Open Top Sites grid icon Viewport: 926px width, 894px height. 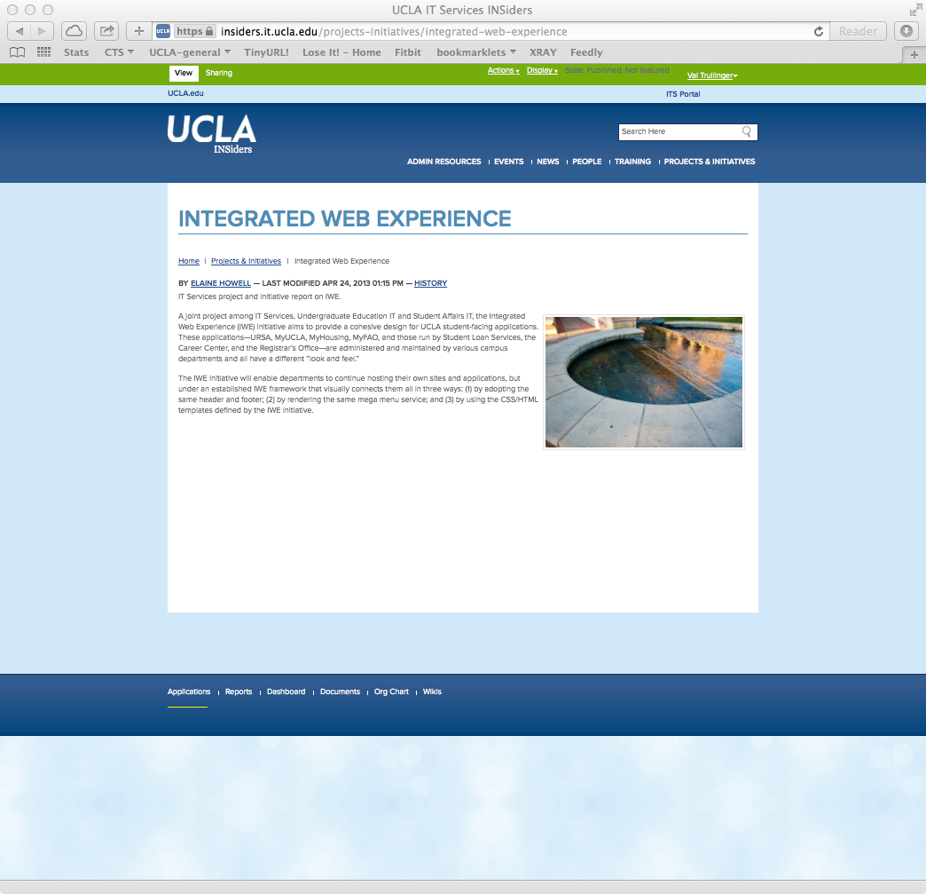click(43, 52)
